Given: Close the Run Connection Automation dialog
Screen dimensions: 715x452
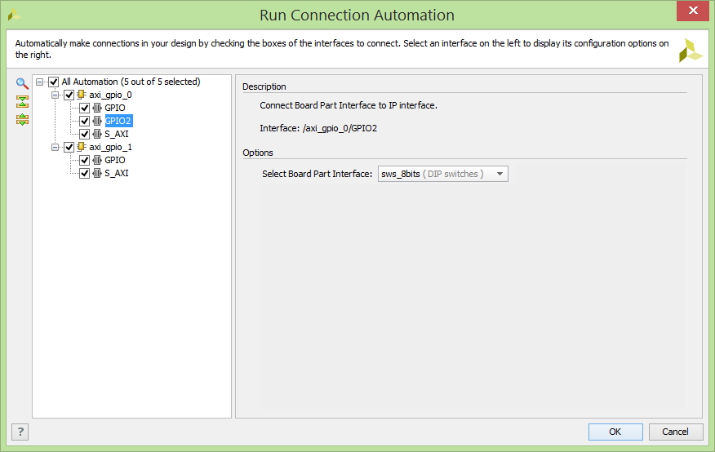Looking at the screenshot, I should point(693,11).
